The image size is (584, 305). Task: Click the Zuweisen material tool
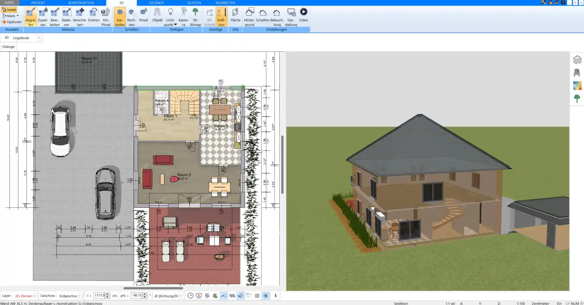tap(43, 17)
